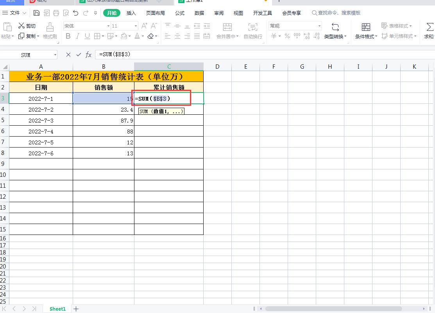Undo the last action

[76, 13]
